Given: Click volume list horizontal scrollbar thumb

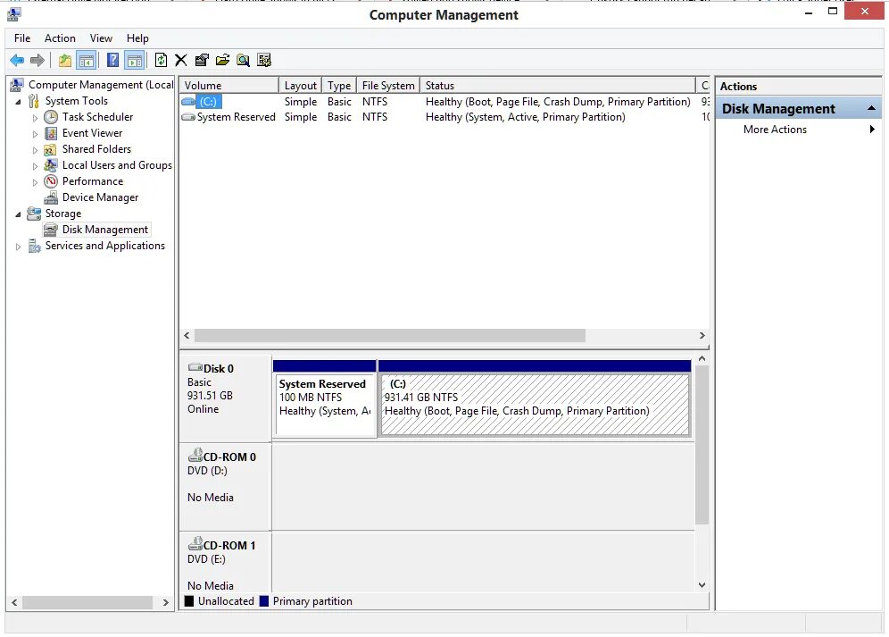Looking at the screenshot, I should point(389,336).
